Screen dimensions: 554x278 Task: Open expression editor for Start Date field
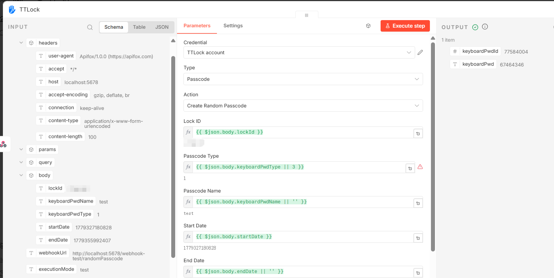[x=418, y=238]
